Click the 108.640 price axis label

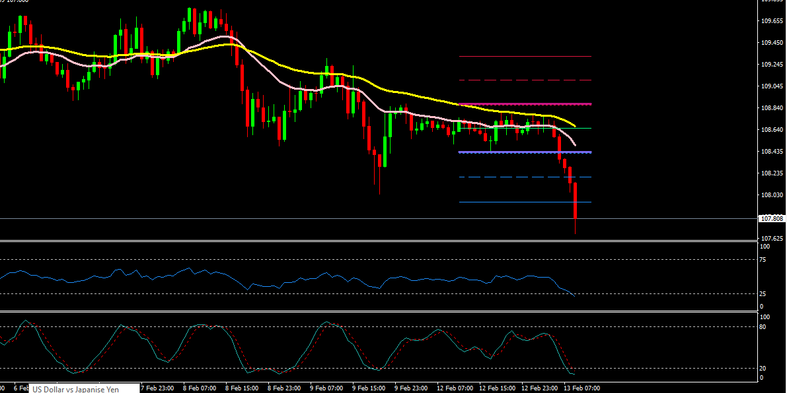click(772, 130)
